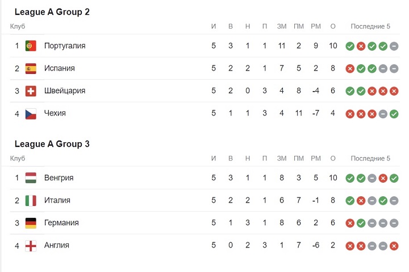The width and height of the screenshot is (409, 272).
Task: Click the Czech Republic flag icon
Action: tap(31, 114)
